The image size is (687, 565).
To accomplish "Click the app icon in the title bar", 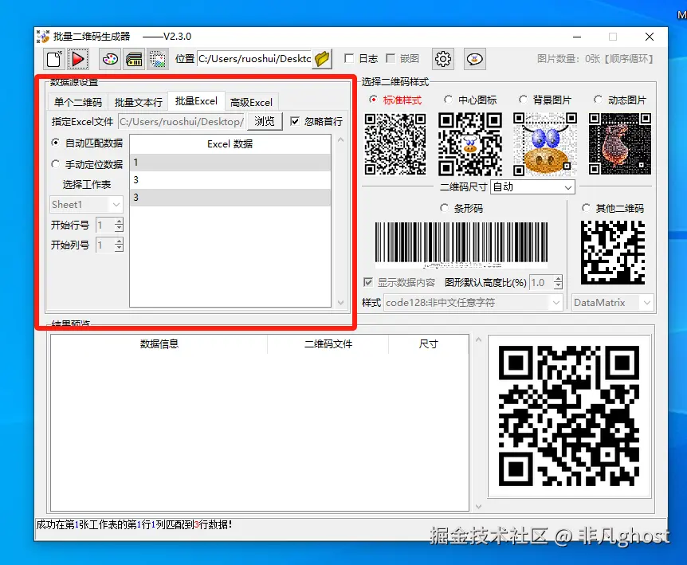I will 43,37.
